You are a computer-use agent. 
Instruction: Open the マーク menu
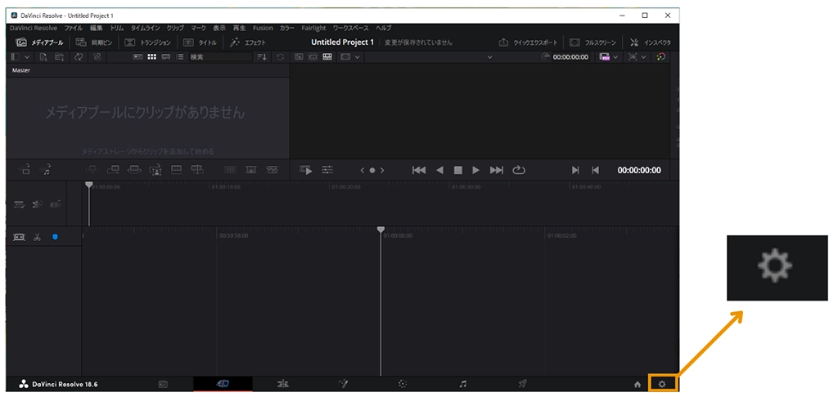pyautogui.click(x=198, y=28)
